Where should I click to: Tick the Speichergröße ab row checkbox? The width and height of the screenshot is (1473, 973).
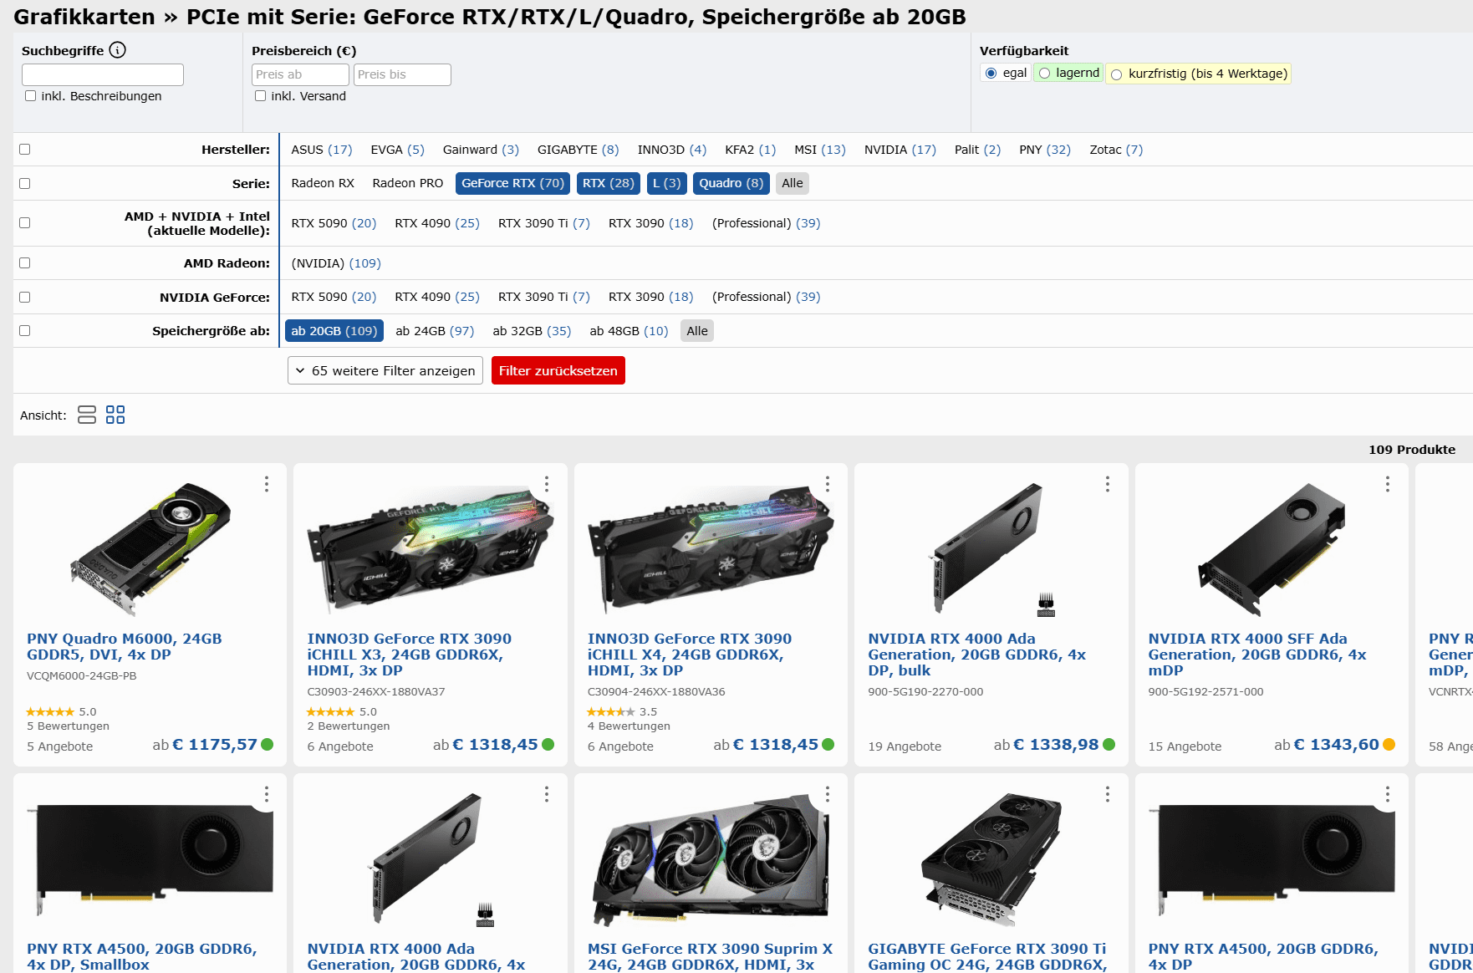(x=25, y=331)
